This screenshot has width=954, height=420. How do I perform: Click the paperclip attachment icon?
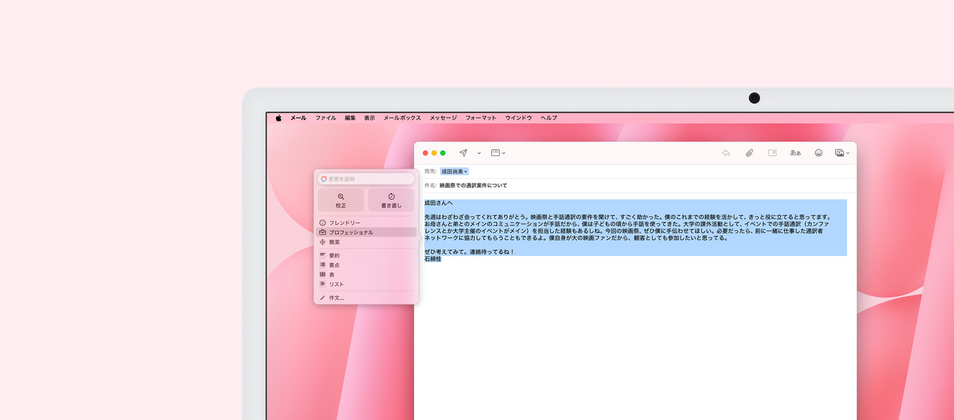click(x=749, y=153)
